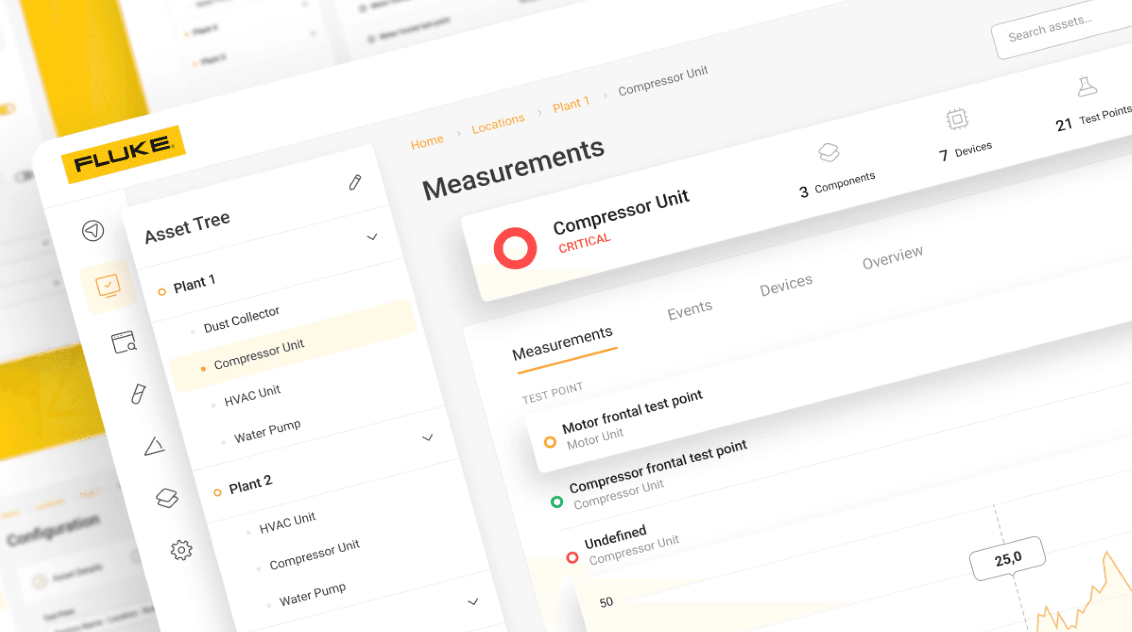Click the 50 axis label on chart
Screen dimensions: 1132x632
[606, 602]
